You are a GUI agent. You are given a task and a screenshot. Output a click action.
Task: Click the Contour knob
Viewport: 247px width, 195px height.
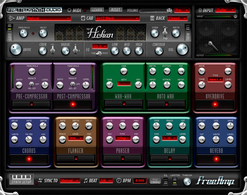[x=159, y=51]
